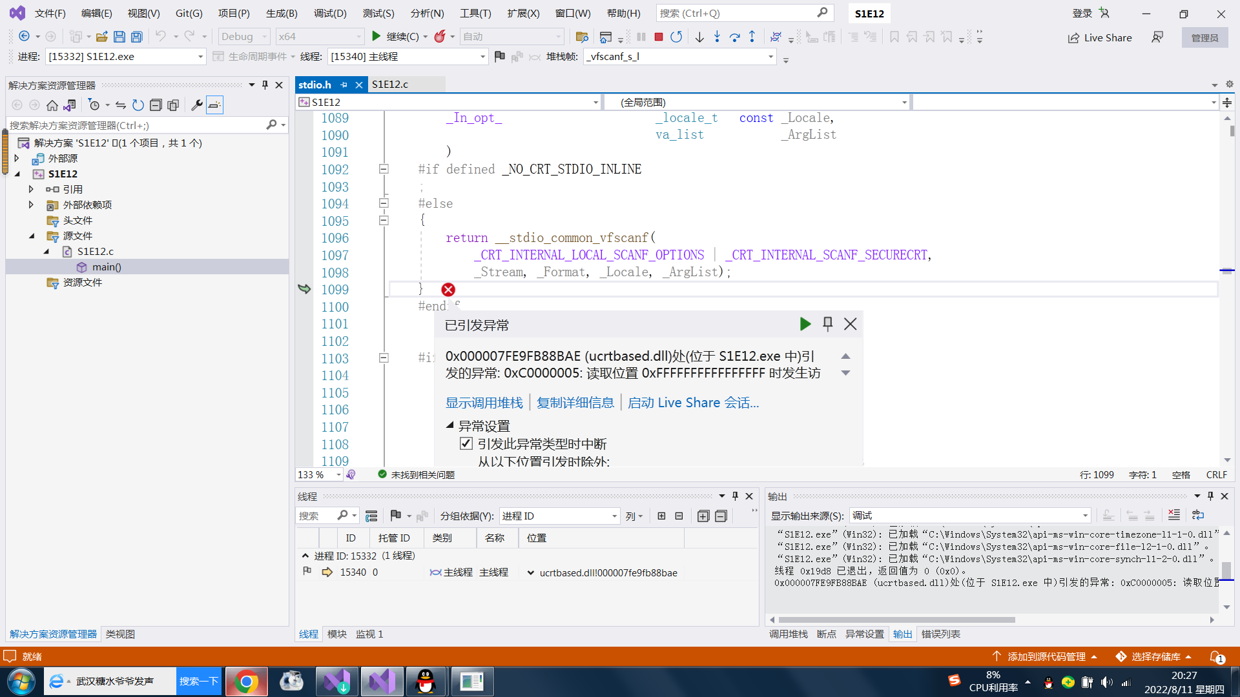Click the red exception error icon at line 1099
This screenshot has width=1240, height=697.
(x=448, y=290)
